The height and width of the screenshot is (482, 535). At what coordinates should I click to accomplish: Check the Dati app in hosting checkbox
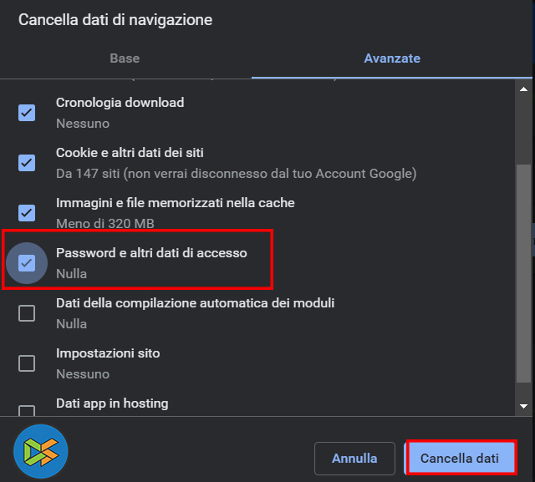click(27, 410)
